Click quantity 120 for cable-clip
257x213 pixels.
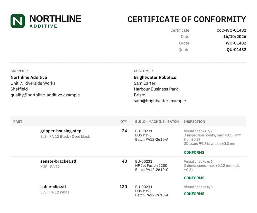coord(123,187)
